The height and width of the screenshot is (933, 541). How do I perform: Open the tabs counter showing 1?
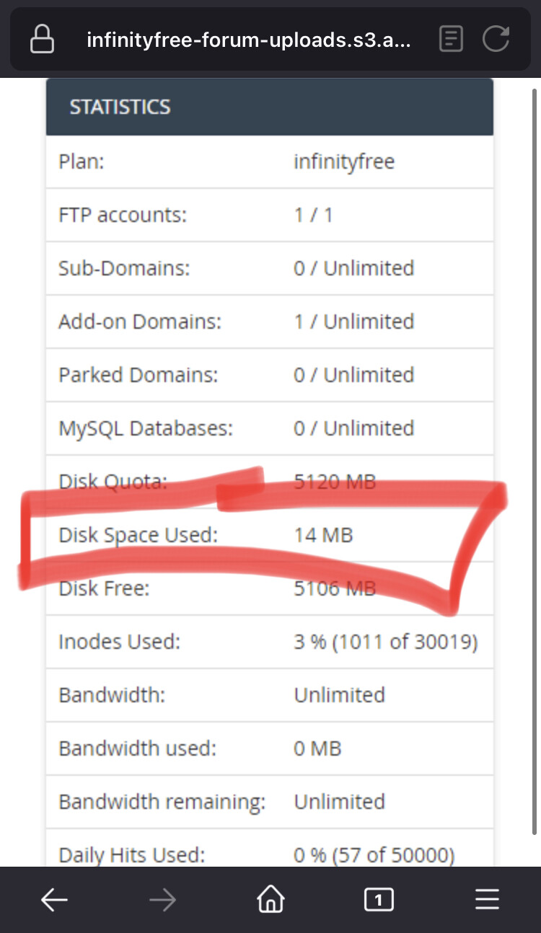pyautogui.click(x=379, y=899)
